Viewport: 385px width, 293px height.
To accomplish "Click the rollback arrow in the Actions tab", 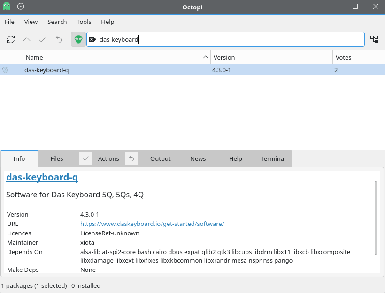I will [131, 158].
